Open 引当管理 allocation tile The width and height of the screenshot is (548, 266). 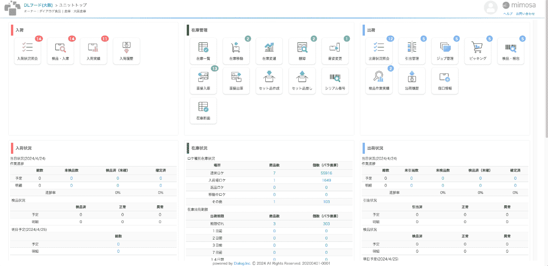pyautogui.click(x=412, y=51)
